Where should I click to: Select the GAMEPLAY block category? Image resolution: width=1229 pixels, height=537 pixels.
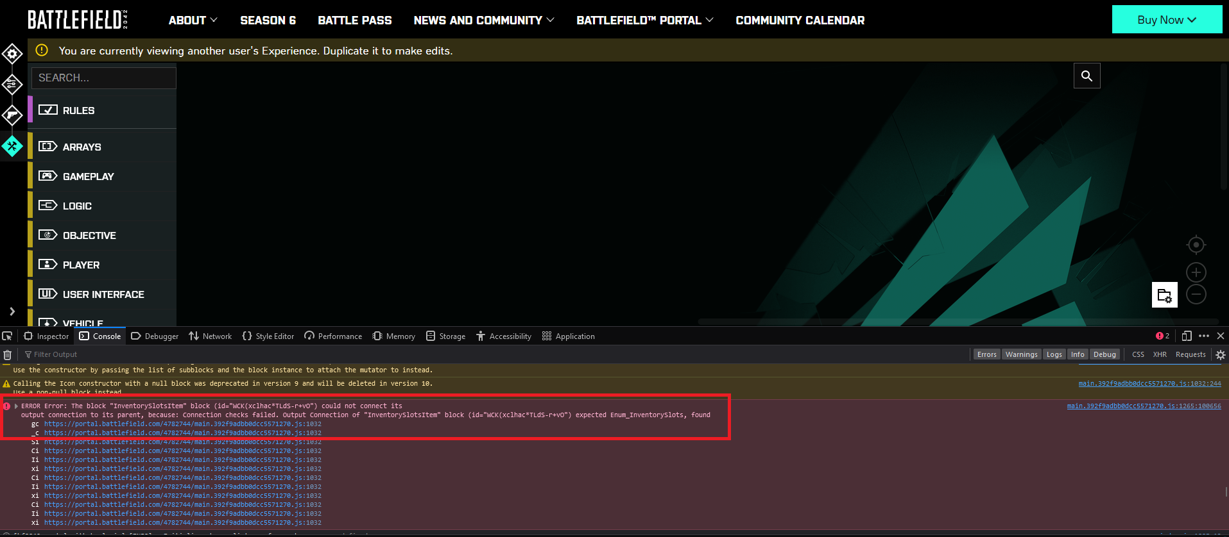tap(88, 176)
